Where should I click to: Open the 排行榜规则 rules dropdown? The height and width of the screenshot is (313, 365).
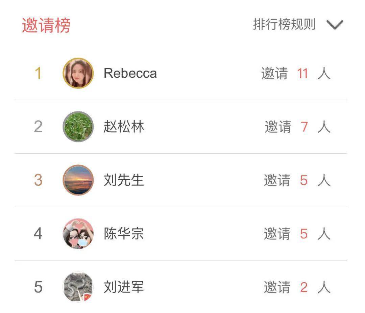(284, 25)
